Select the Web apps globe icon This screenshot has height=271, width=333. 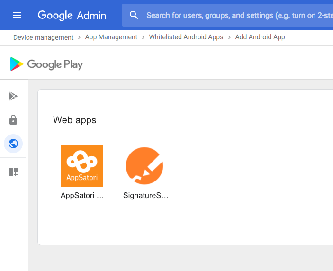pyautogui.click(x=13, y=143)
